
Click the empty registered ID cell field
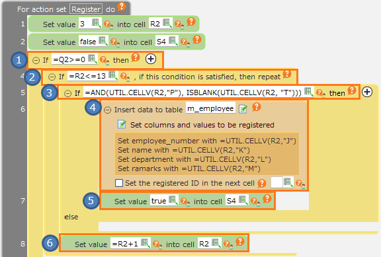coord(276,182)
